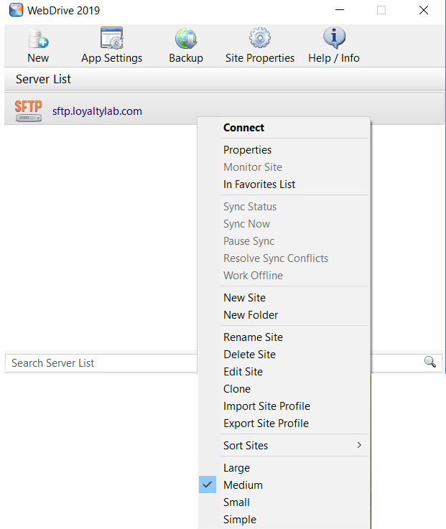Toggle In Favorites List option

(259, 184)
